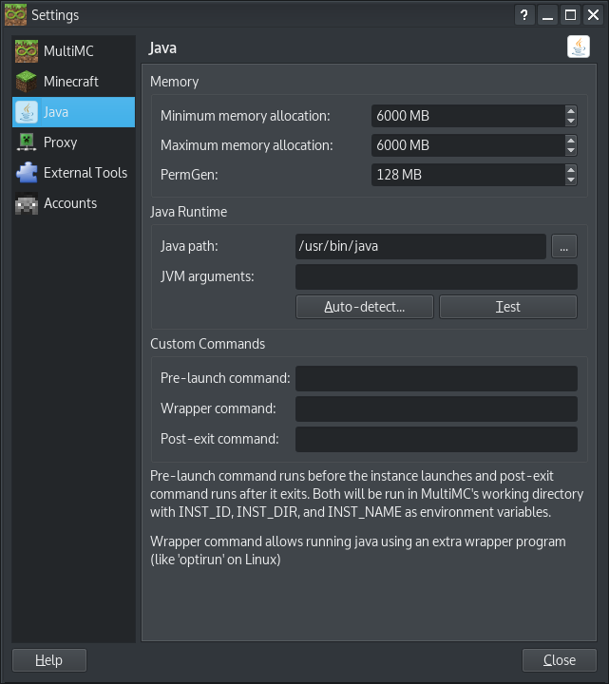
Task: Click the Accounts skull face icon
Action: [x=27, y=203]
